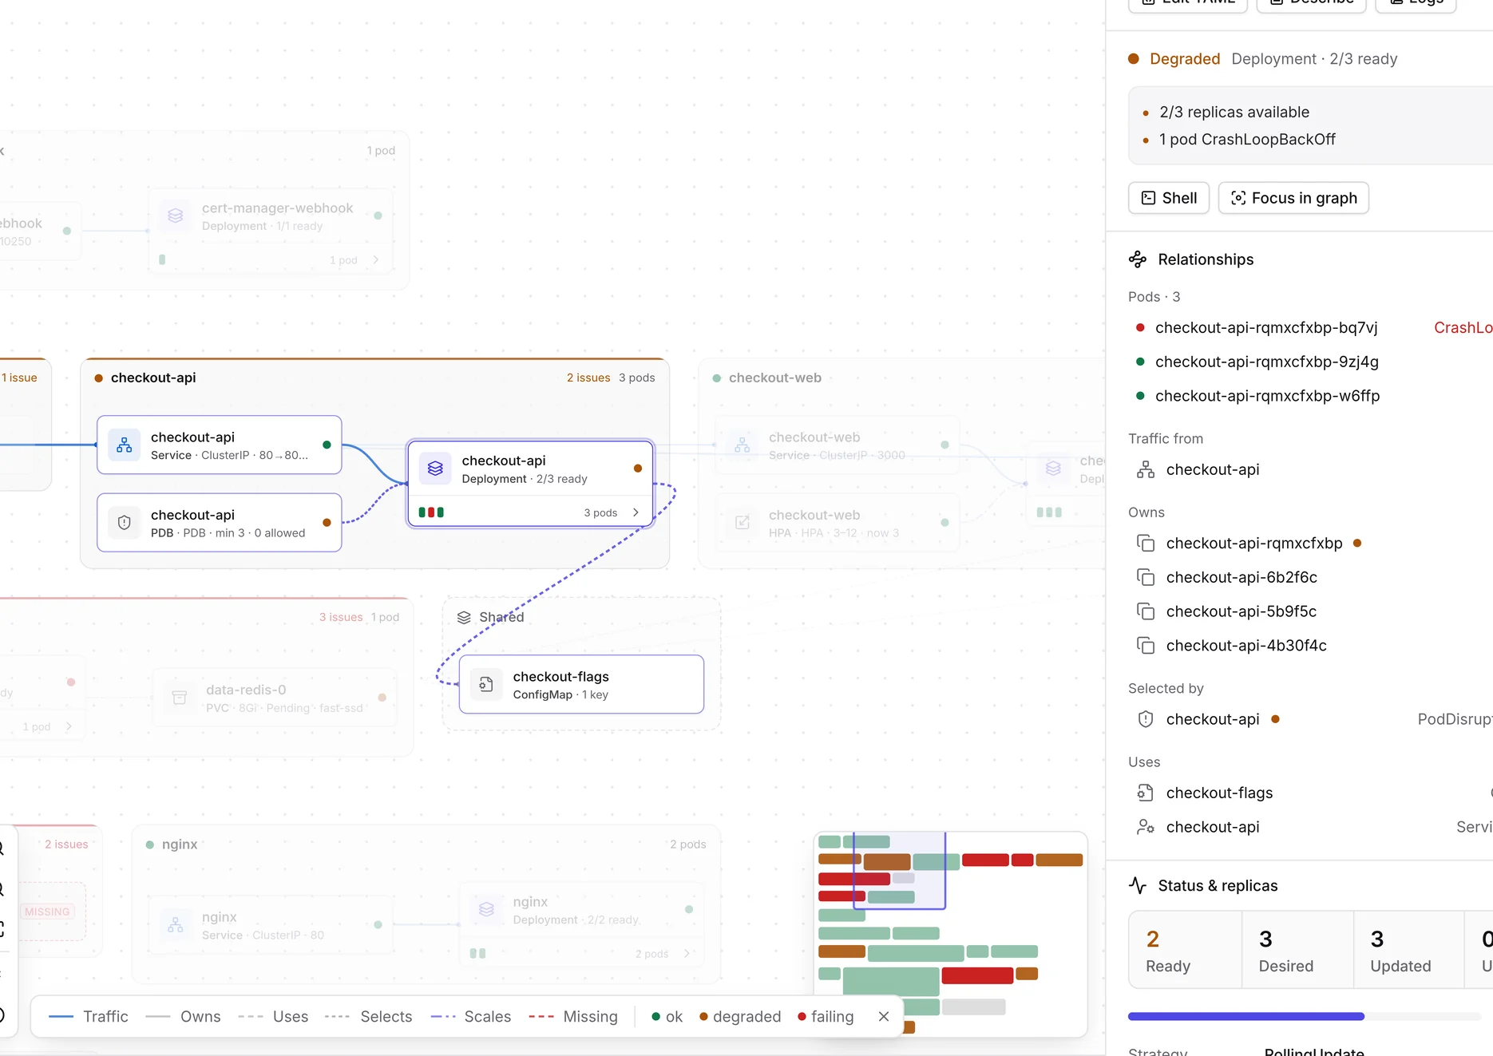
Task: Expand cert-manager-webhook's 1 pod chevron
Action: pos(376,260)
